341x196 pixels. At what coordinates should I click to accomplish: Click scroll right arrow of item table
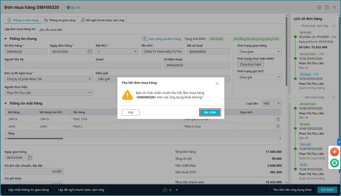click(280, 139)
